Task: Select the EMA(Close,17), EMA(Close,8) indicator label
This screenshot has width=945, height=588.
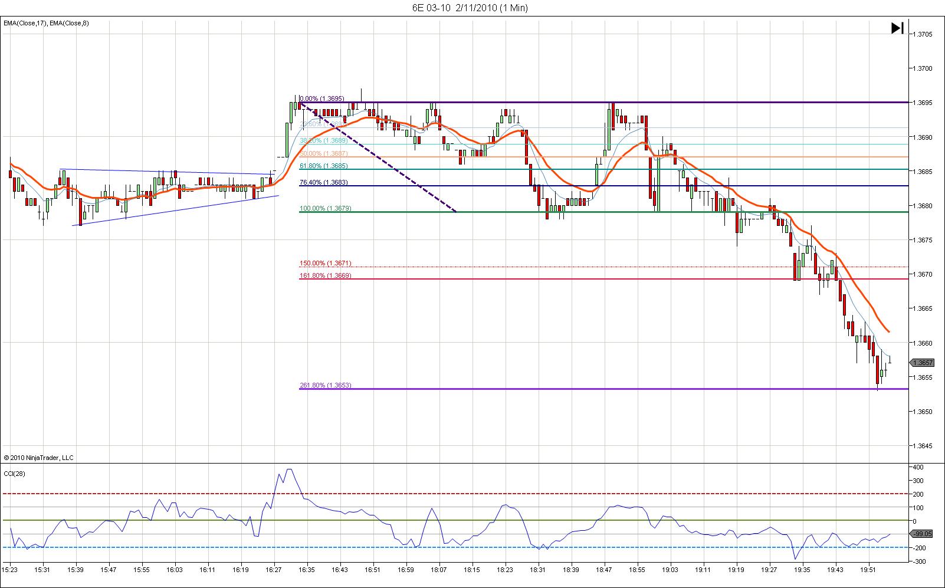Action: point(47,23)
